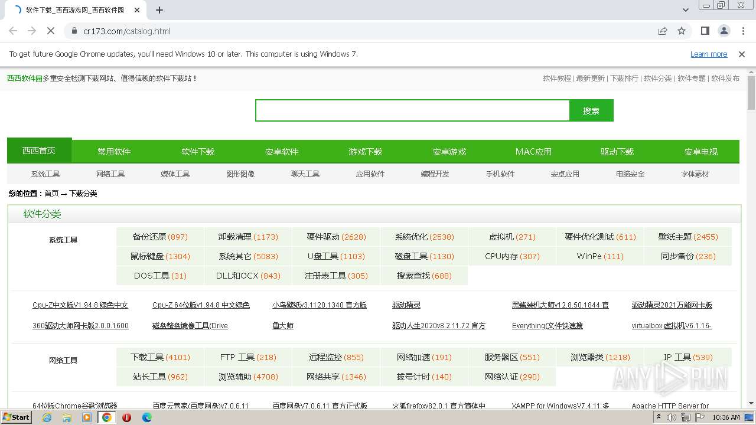The height and width of the screenshot is (425, 756).
Task: Click the browser back arrow
Action: (13, 31)
